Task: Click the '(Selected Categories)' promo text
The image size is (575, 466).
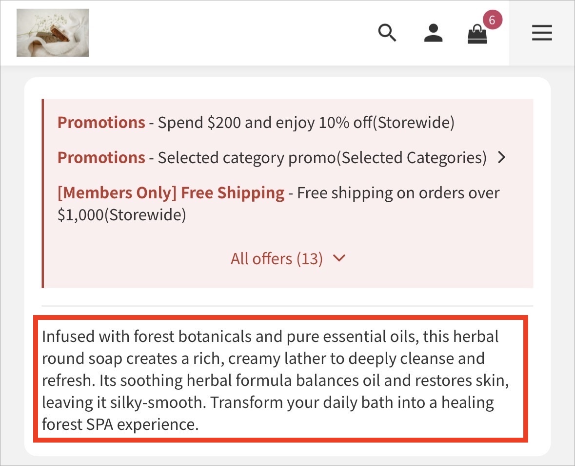Action: (412, 158)
